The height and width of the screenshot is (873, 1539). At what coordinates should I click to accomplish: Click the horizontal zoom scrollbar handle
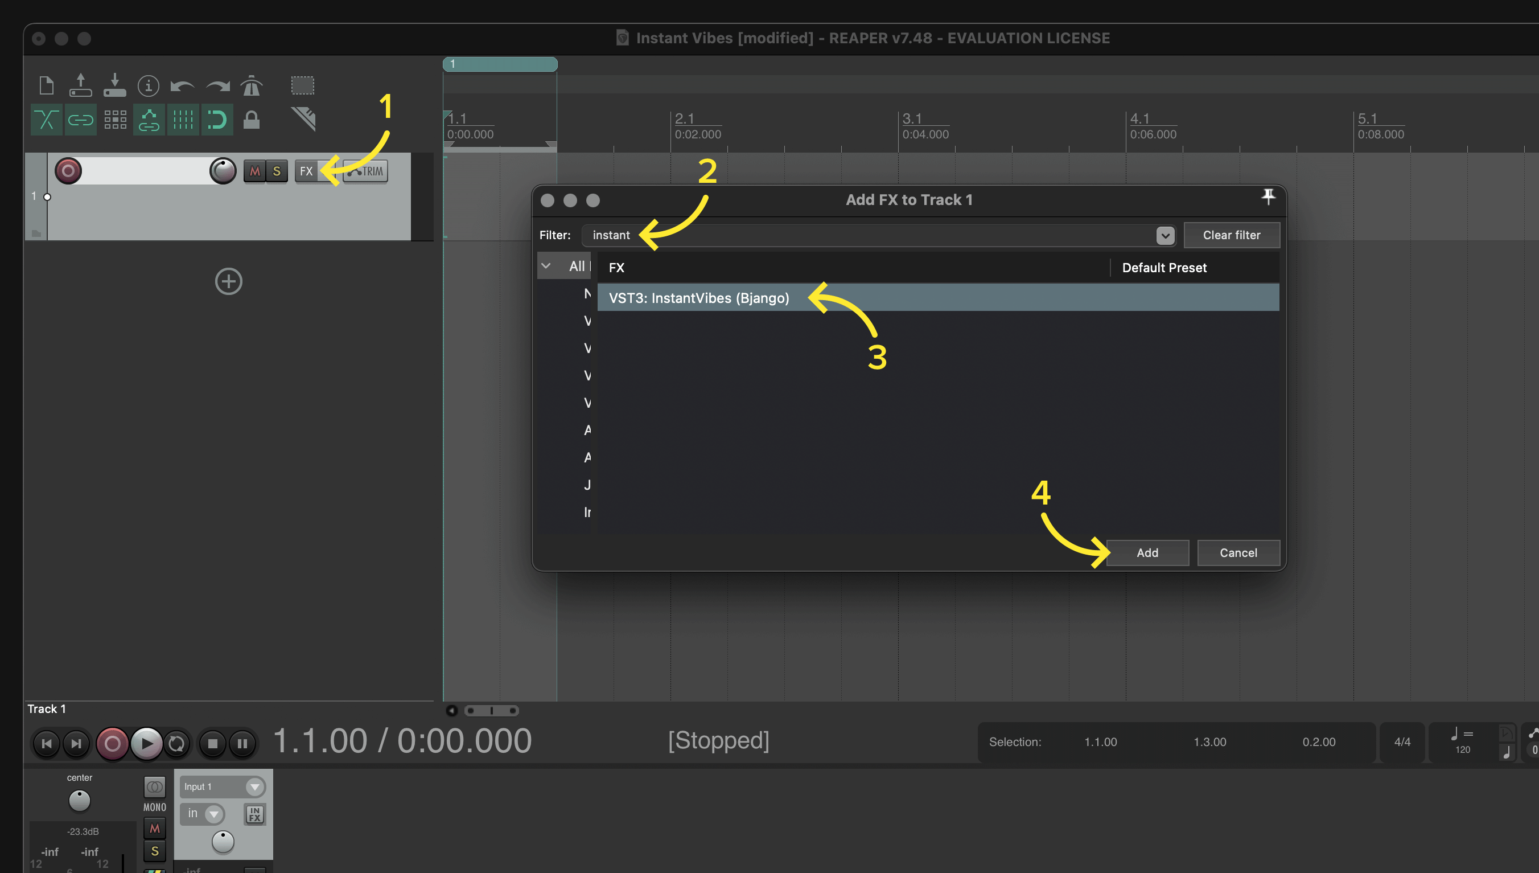492,711
